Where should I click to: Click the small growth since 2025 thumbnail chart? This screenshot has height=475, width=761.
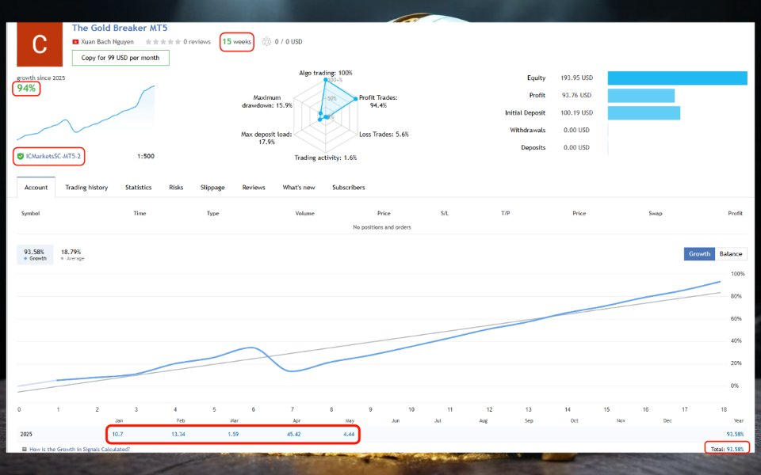[86, 113]
